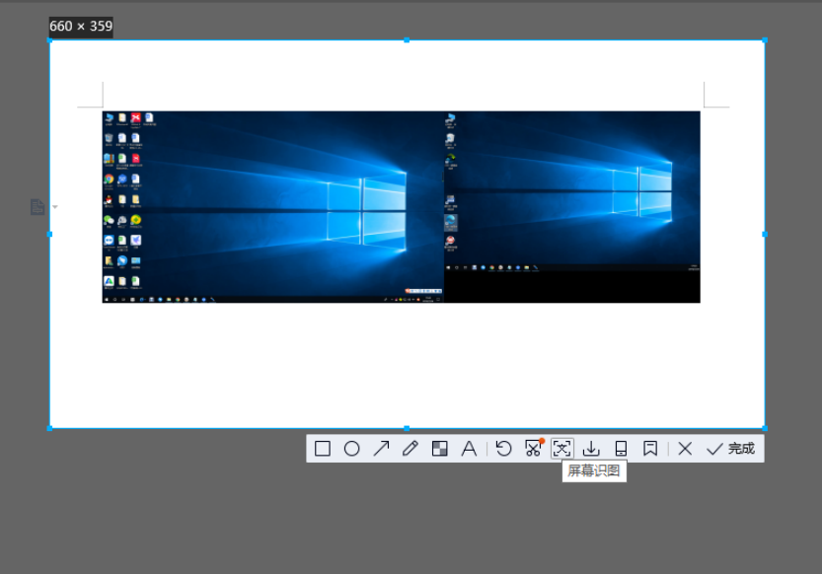Open the dropdown arrow next to document icon

[55, 207]
